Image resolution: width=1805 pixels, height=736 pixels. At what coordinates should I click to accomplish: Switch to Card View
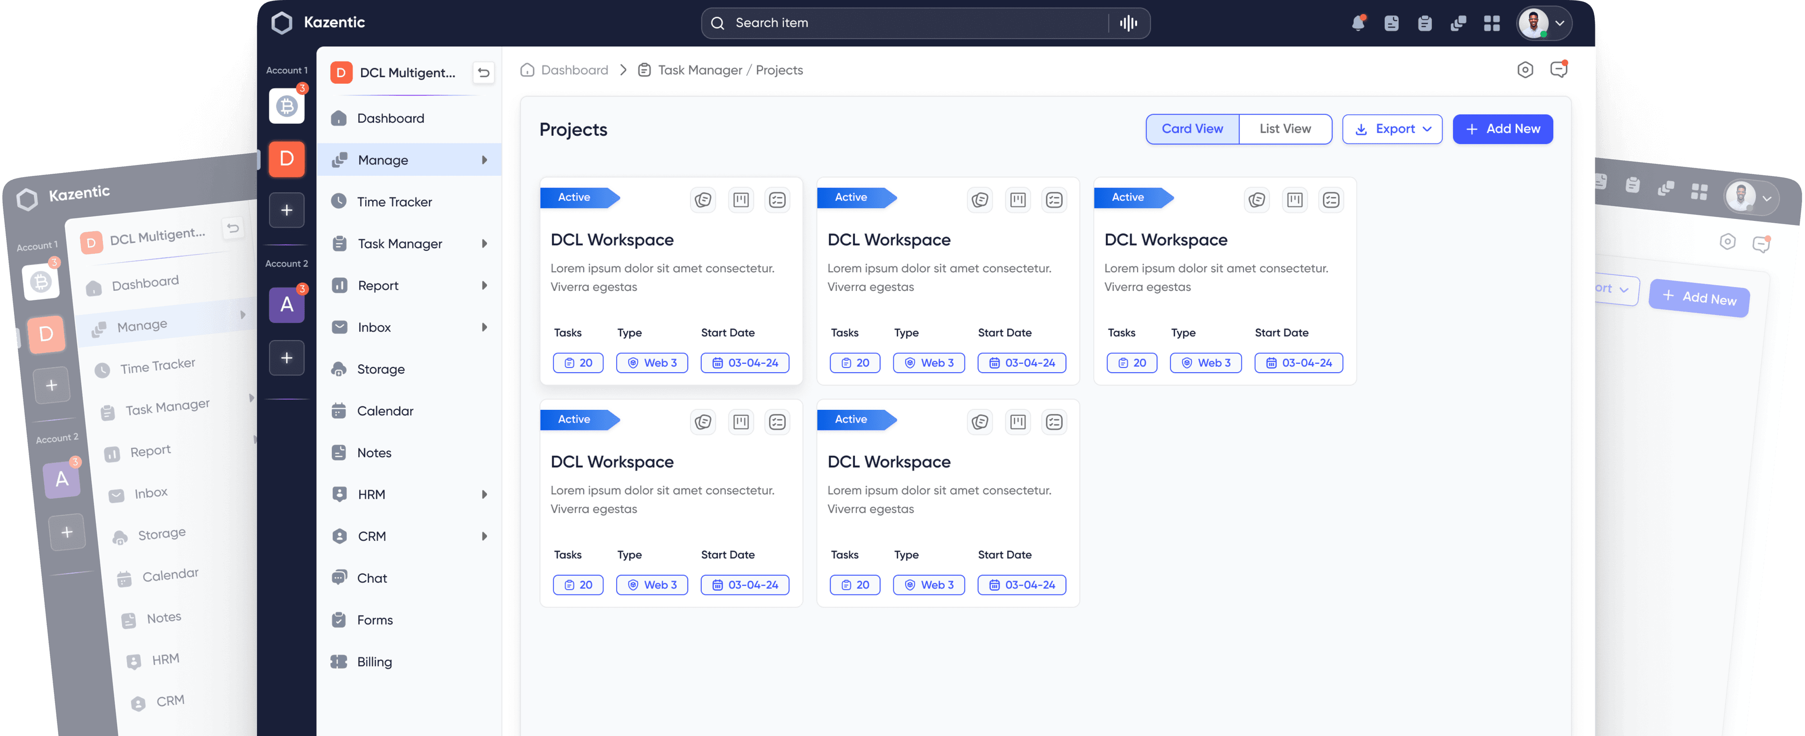coord(1193,129)
